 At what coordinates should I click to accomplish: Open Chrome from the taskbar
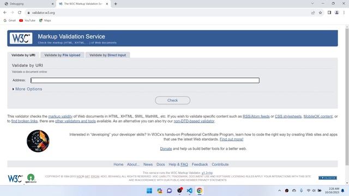click(200, 191)
